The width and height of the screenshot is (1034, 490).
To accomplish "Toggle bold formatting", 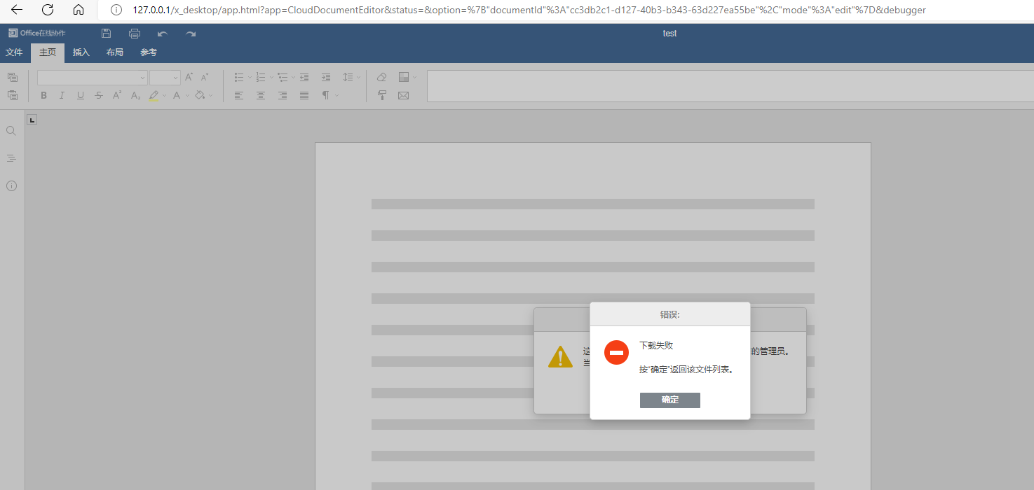I will tap(43, 95).
